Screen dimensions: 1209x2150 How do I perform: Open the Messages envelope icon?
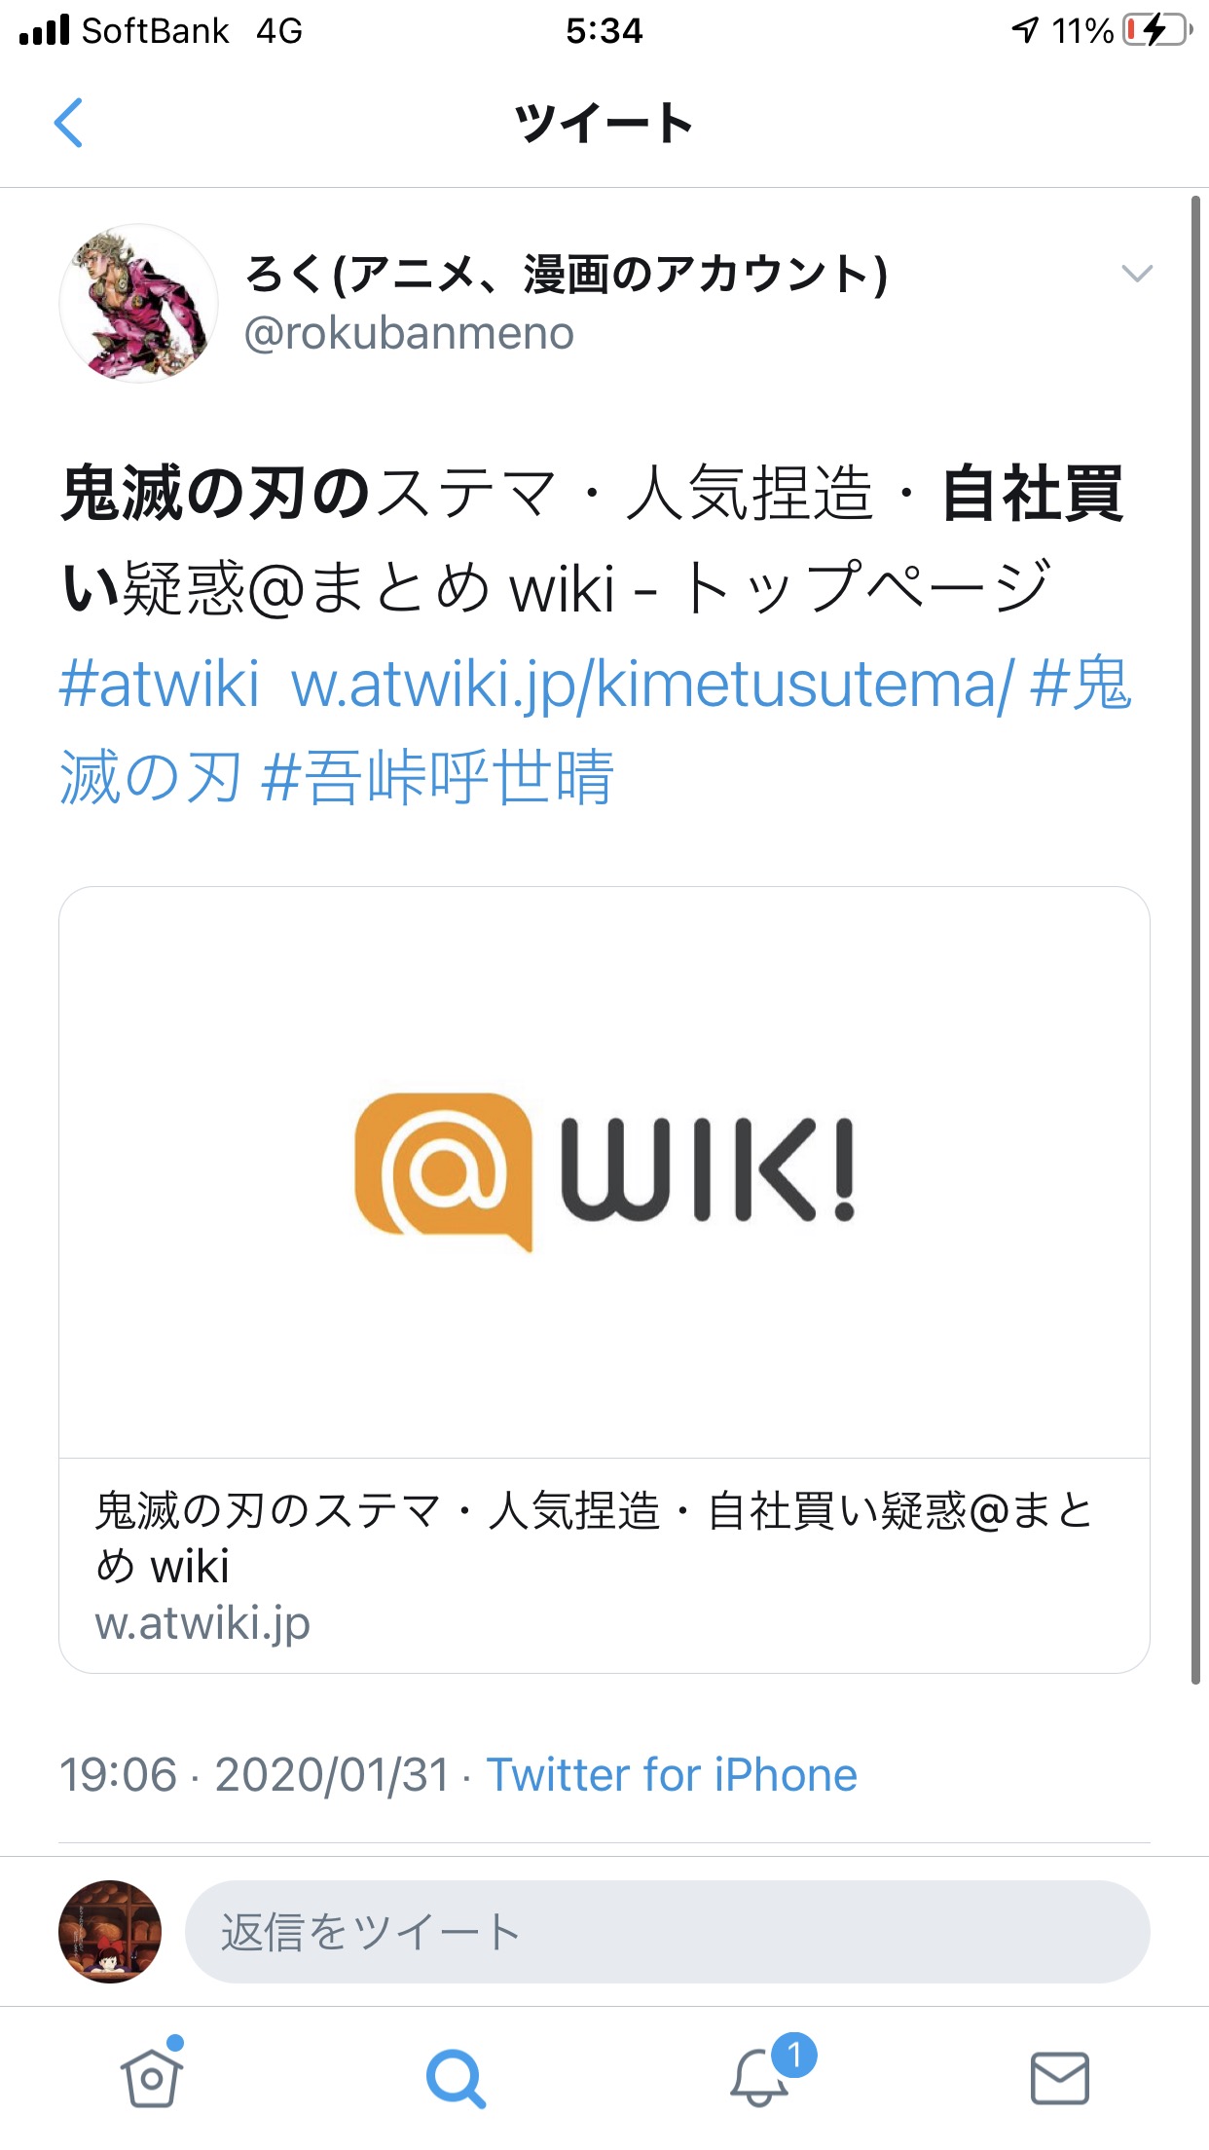tap(1059, 2078)
